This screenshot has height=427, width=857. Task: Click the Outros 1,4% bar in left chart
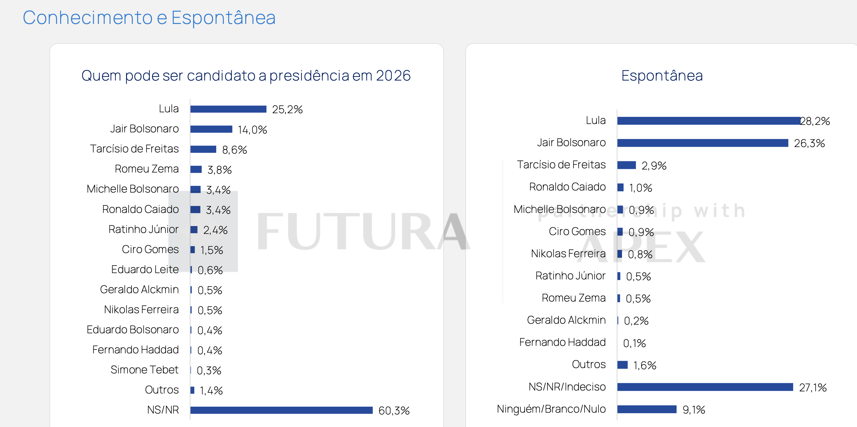[192, 390]
